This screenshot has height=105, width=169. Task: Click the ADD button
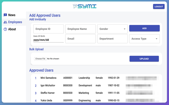click(144, 28)
